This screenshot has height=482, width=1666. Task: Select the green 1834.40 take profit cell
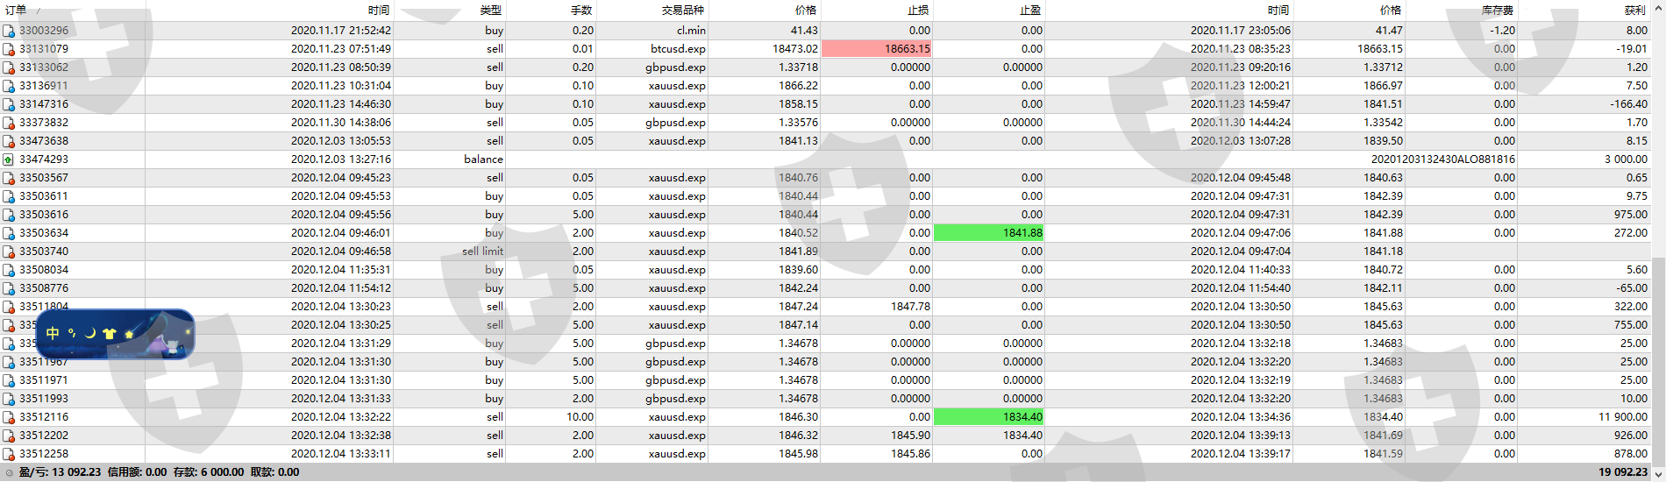[989, 417]
